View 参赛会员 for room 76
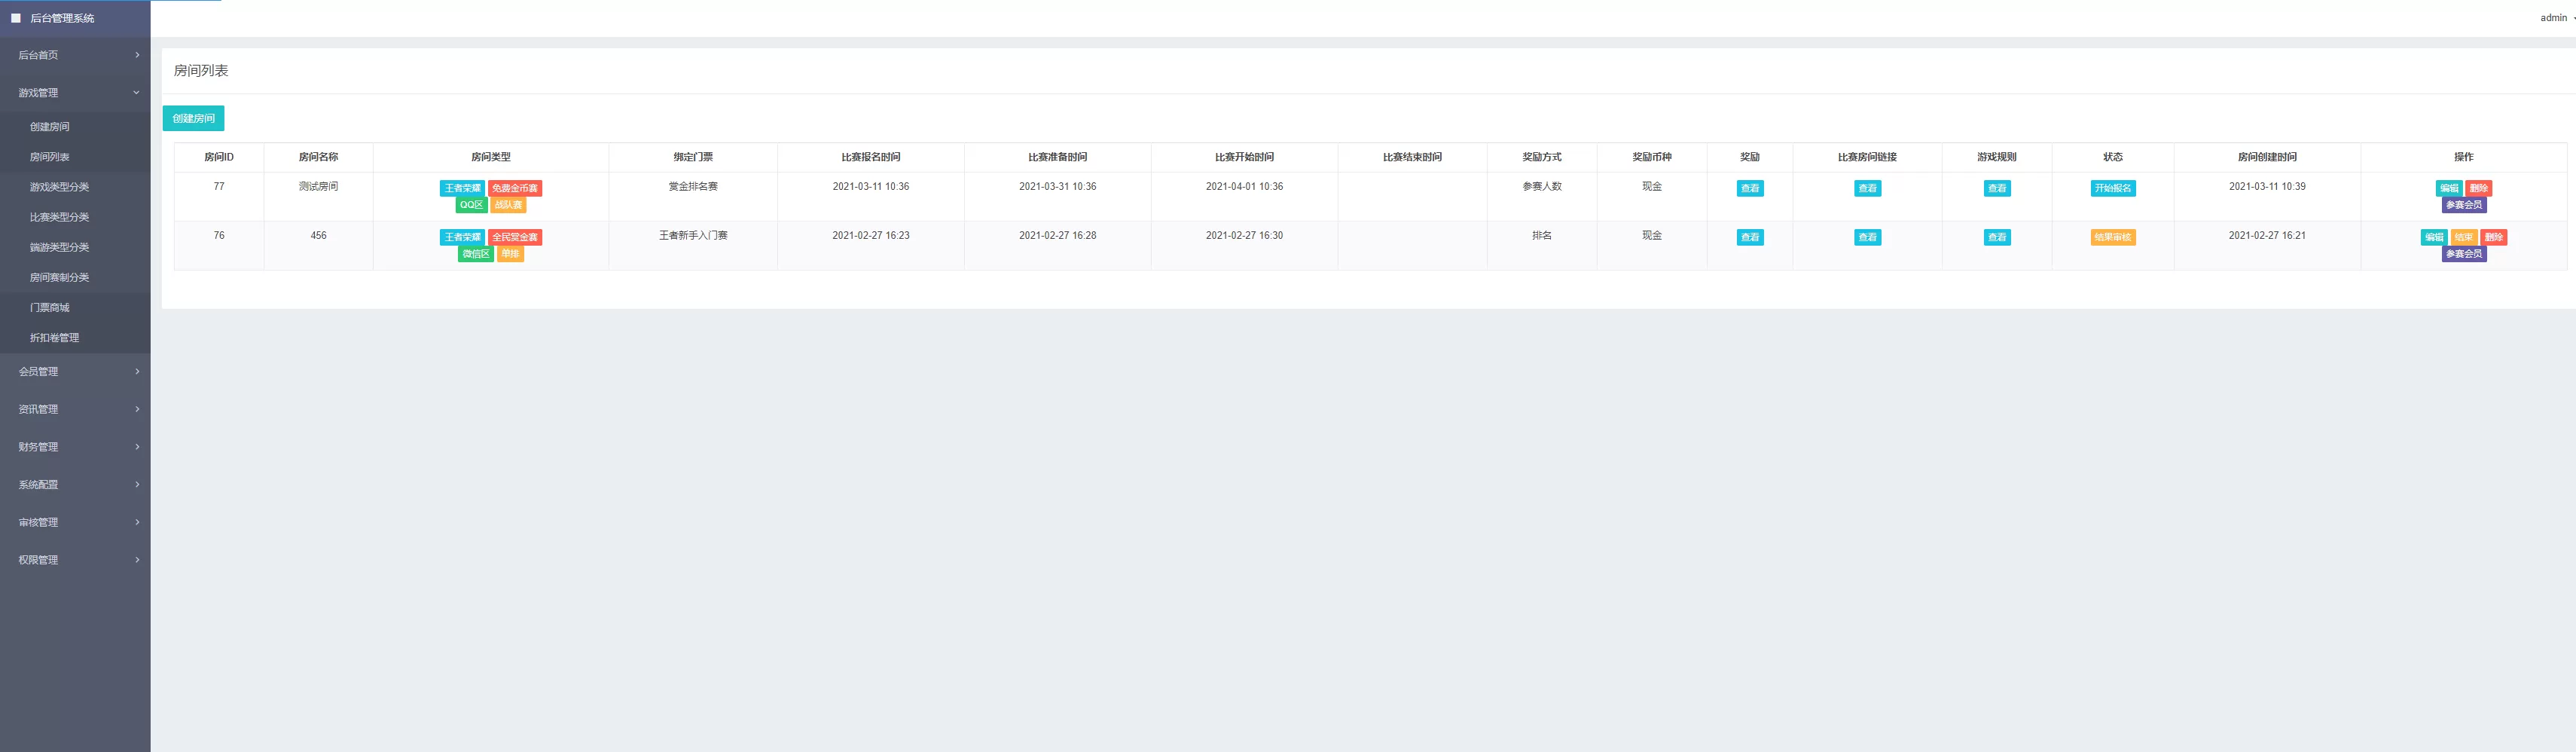Screen dimensions: 2576x752 coord(2463,254)
